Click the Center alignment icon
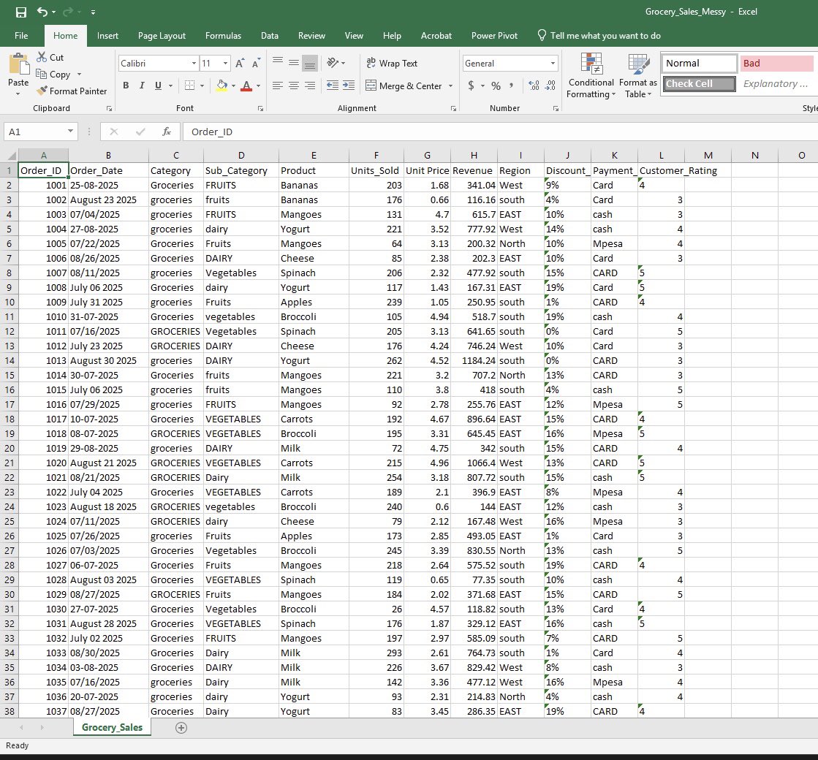The image size is (818, 760). tap(294, 85)
